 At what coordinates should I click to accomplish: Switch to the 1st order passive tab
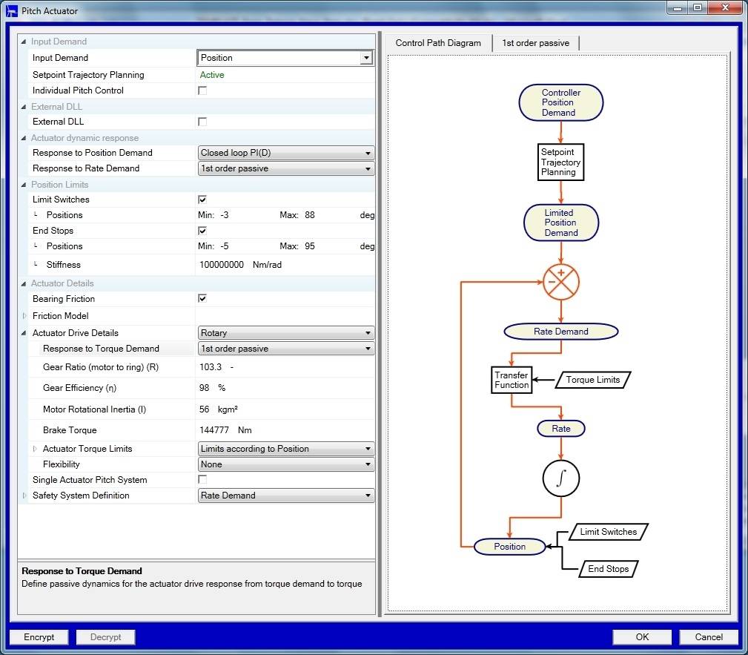point(535,43)
